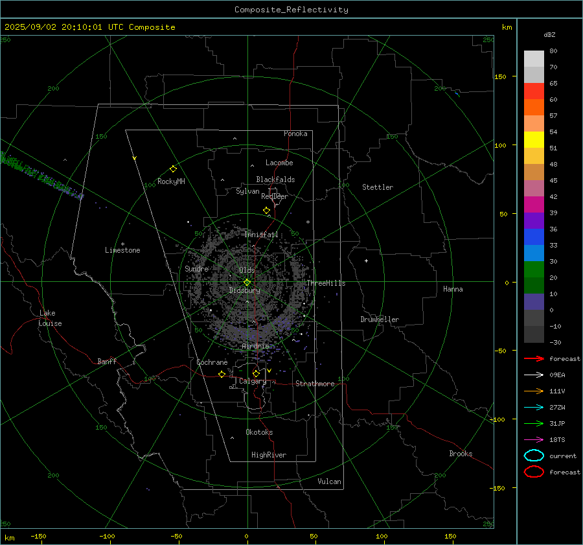Click the white 09EA arrow legend icon
The width and height of the screenshot is (583, 545).
[534, 375]
